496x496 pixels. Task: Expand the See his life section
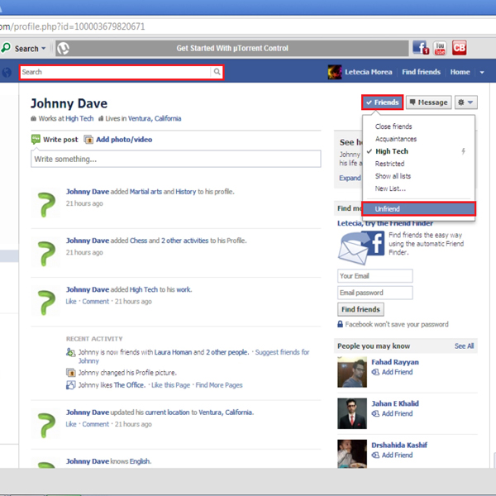350,178
